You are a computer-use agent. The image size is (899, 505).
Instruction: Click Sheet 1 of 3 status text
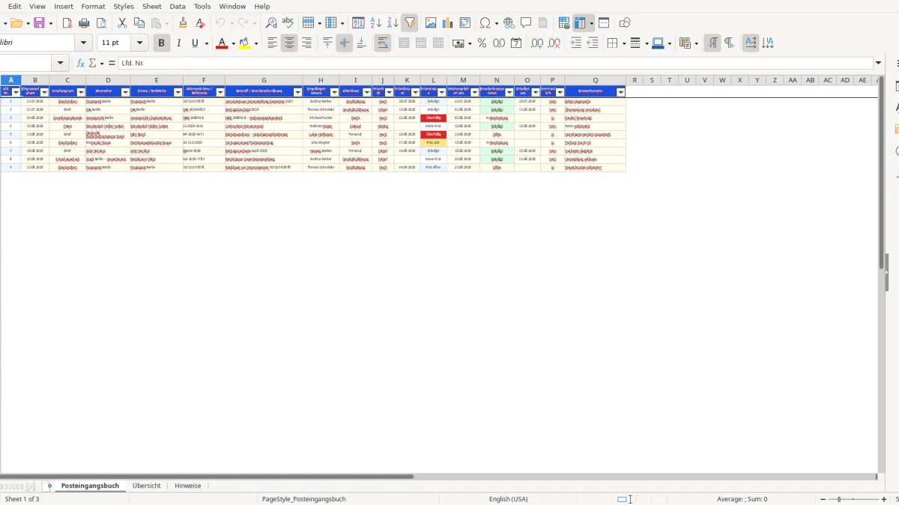(x=22, y=499)
